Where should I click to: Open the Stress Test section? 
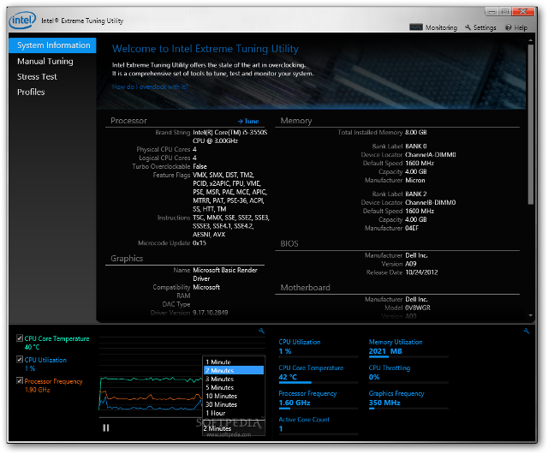pos(37,76)
